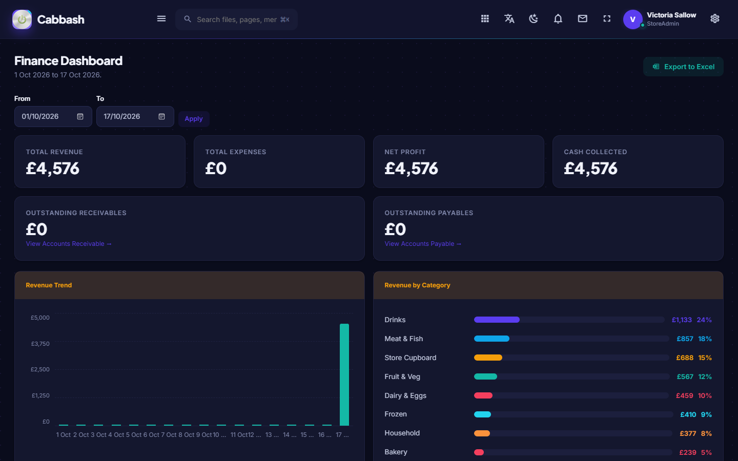Screen dimensions: 738x461
Task: Export the dashboard to Excel
Action: [683, 67]
